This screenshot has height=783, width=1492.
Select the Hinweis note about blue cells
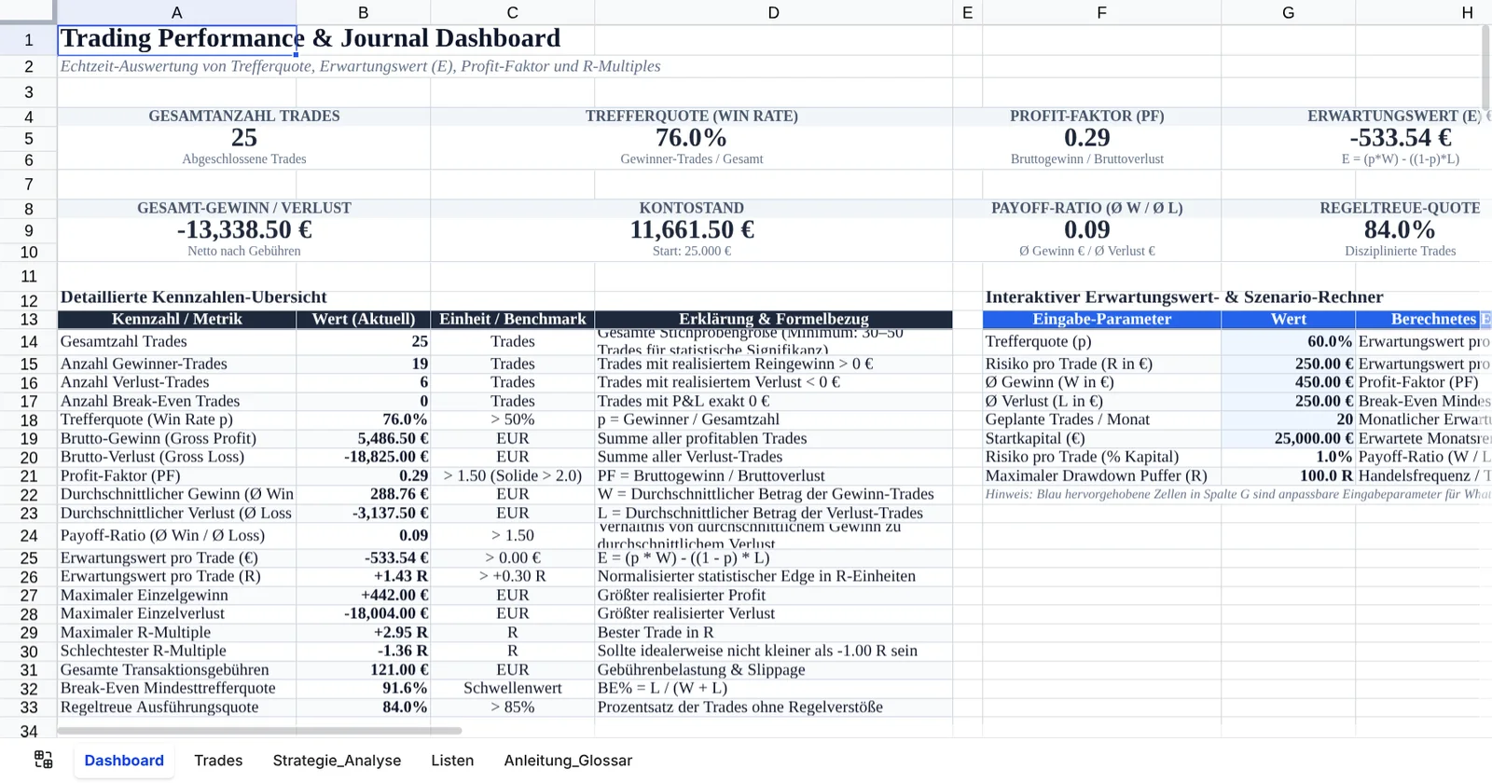tap(1236, 494)
